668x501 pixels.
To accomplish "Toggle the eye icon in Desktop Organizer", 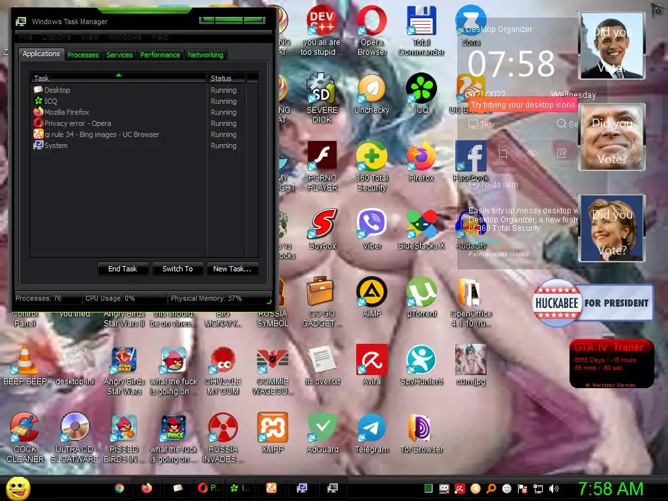I will point(532,153).
